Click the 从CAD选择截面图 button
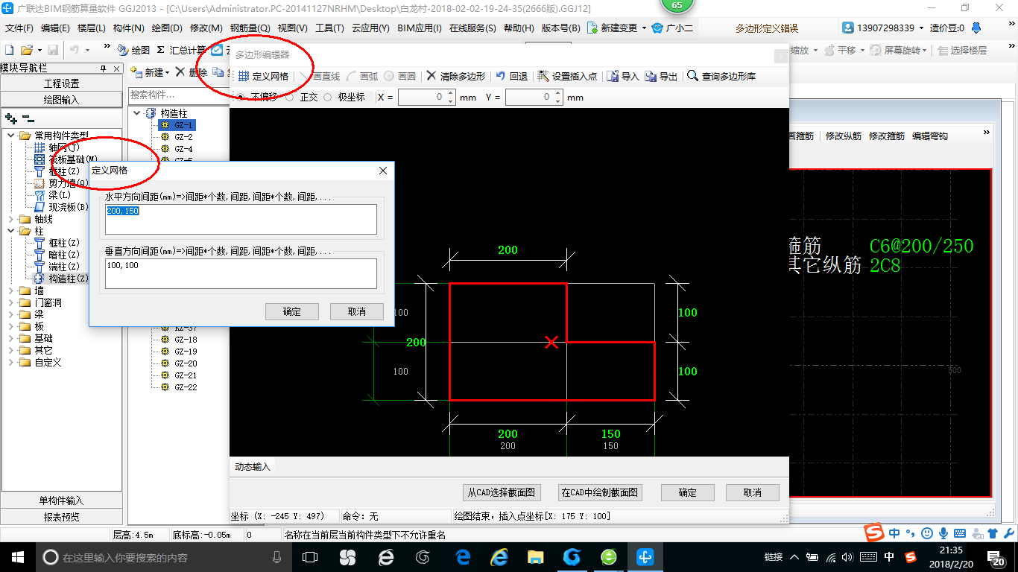Viewport: 1018px width, 572px height. click(502, 492)
